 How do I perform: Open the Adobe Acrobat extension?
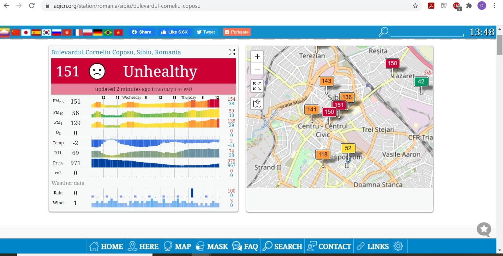point(431,6)
